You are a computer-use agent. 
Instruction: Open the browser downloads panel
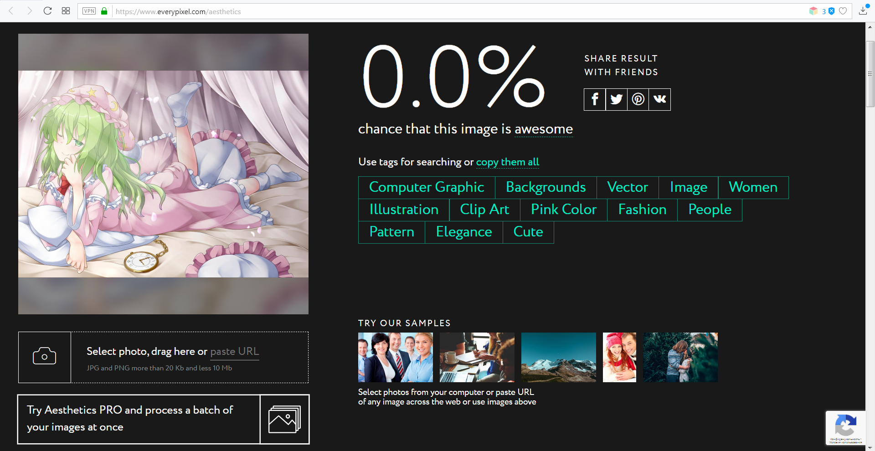(863, 11)
